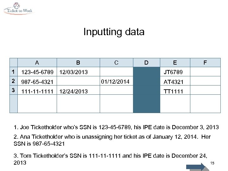
Task: Select column A header
Action: [37, 62]
